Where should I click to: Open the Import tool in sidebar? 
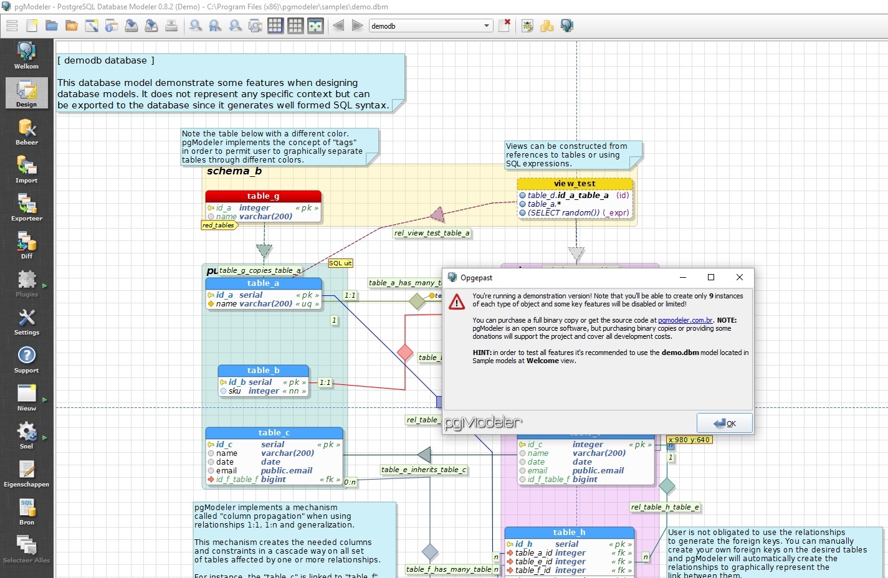(26, 169)
